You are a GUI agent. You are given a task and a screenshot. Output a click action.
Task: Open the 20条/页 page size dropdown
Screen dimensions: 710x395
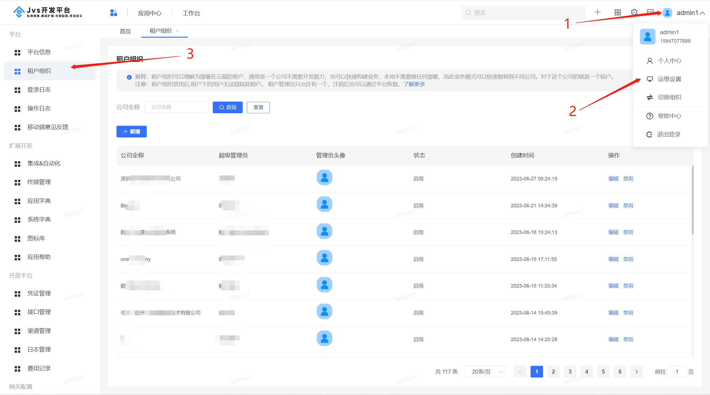pyautogui.click(x=485, y=372)
